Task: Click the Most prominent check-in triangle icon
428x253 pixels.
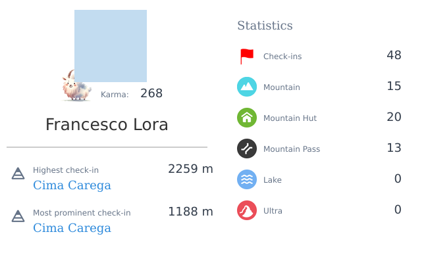Action: (x=18, y=216)
